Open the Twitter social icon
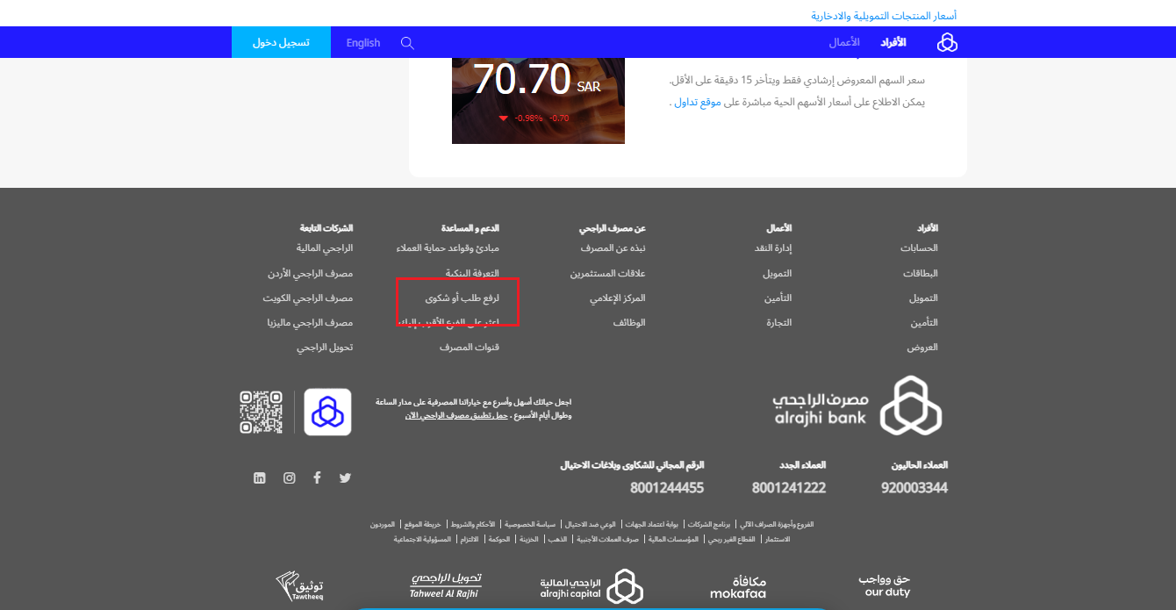1176x610 pixels. [345, 478]
